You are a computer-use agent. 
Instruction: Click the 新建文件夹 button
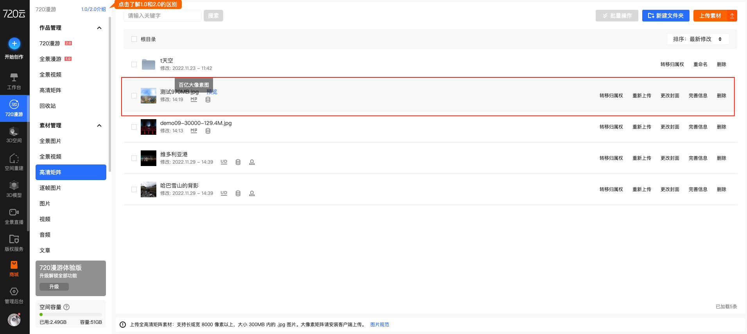pyautogui.click(x=665, y=16)
